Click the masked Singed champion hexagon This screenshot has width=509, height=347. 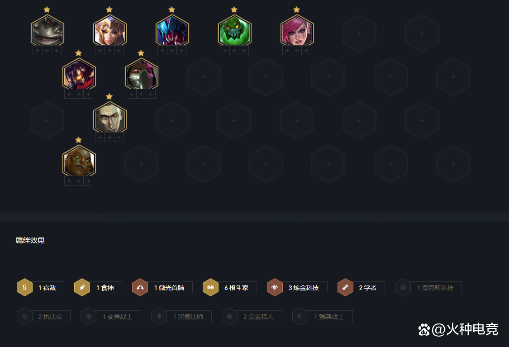point(141,74)
